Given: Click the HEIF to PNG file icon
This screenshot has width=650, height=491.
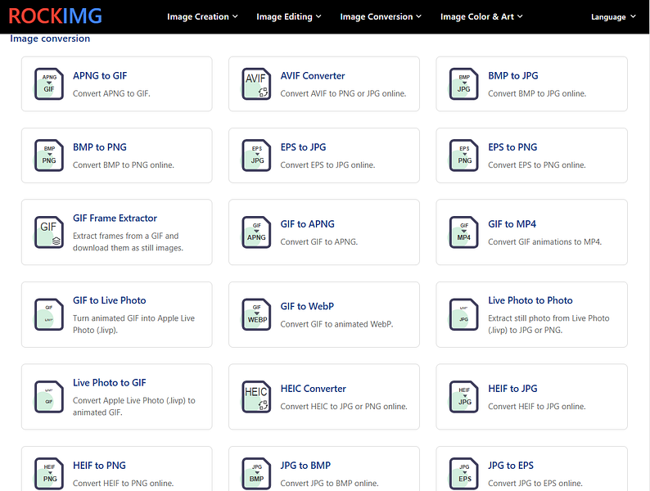Looking at the screenshot, I should [x=49, y=474].
